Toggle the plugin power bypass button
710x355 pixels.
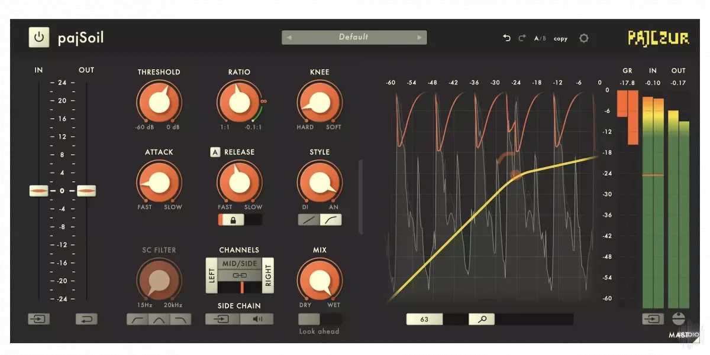pyautogui.click(x=38, y=37)
